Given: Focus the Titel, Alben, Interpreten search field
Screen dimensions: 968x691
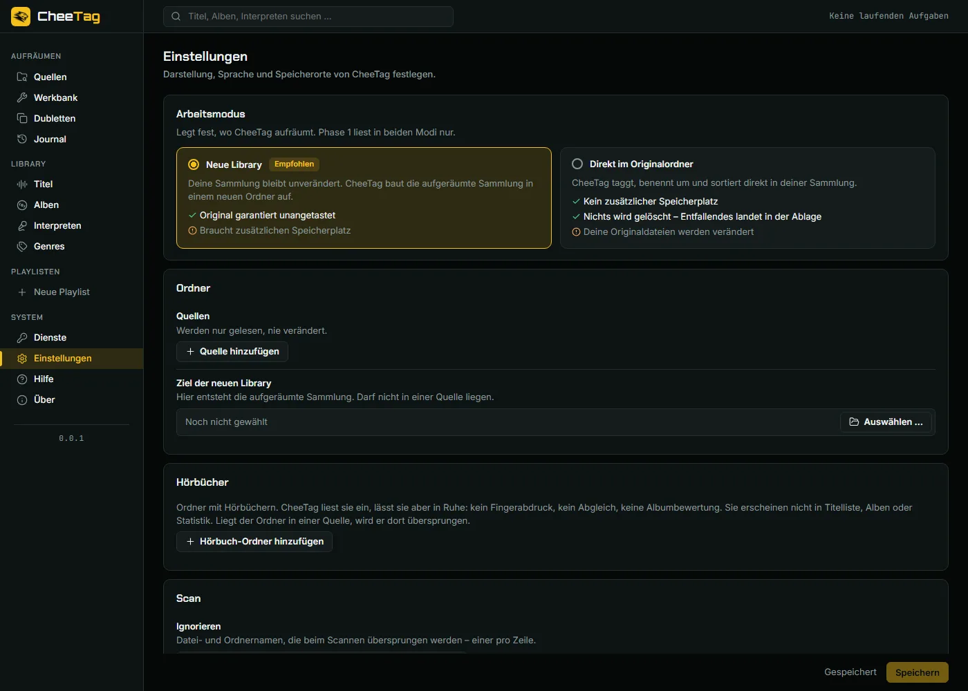Looking at the screenshot, I should (308, 17).
